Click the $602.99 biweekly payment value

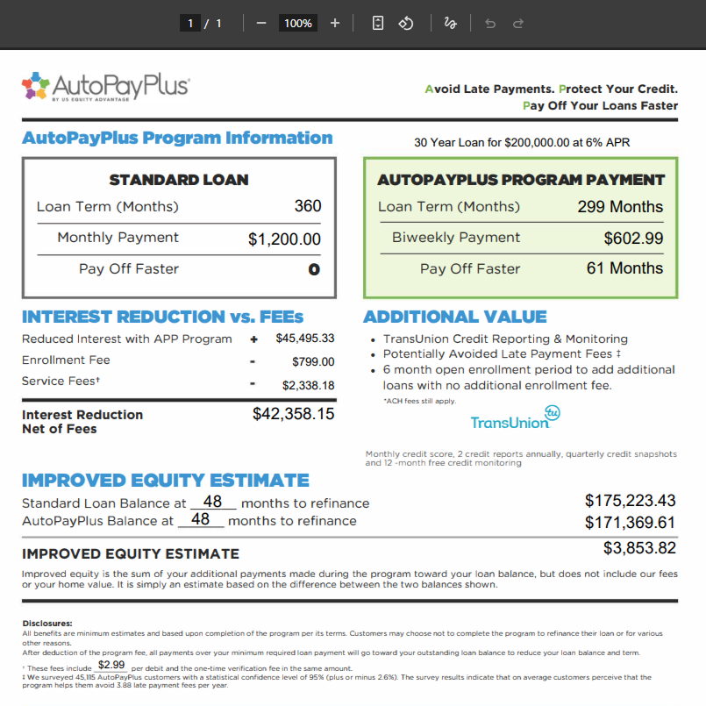pyautogui.click(x=633, y=238)
